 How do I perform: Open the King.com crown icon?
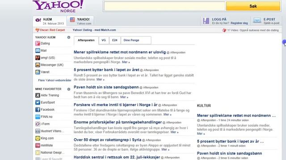coord(38,138)
